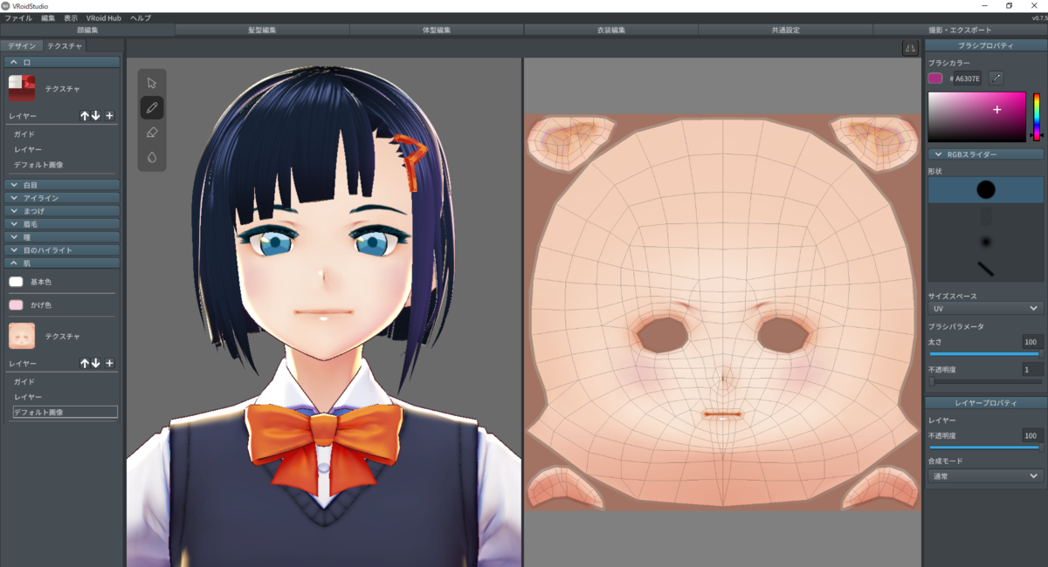Pick a color in the saturation gradient box

point(976,117)
